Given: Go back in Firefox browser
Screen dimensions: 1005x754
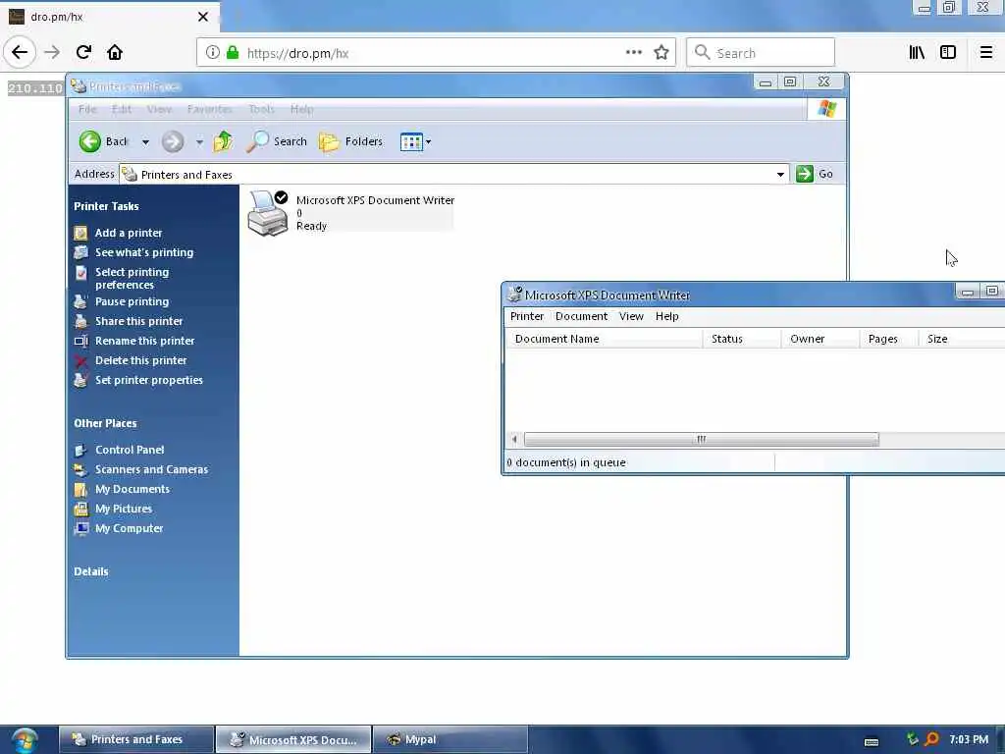Looking at the screenshot, I should click(x=20, y=52).
